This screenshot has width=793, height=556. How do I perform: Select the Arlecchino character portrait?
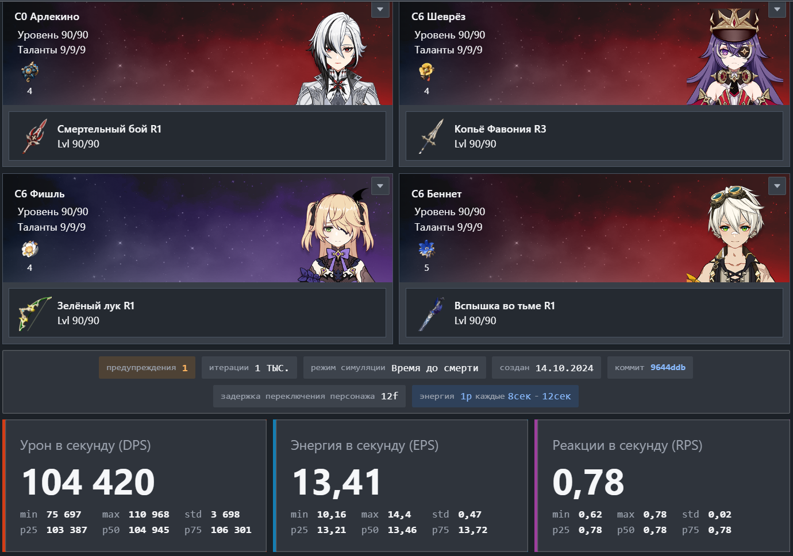pos(339,57)
